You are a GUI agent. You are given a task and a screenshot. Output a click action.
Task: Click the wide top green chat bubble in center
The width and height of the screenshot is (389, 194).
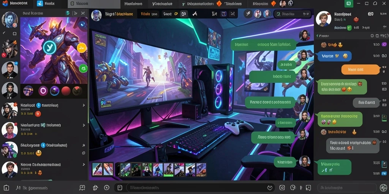pos(264,45)
